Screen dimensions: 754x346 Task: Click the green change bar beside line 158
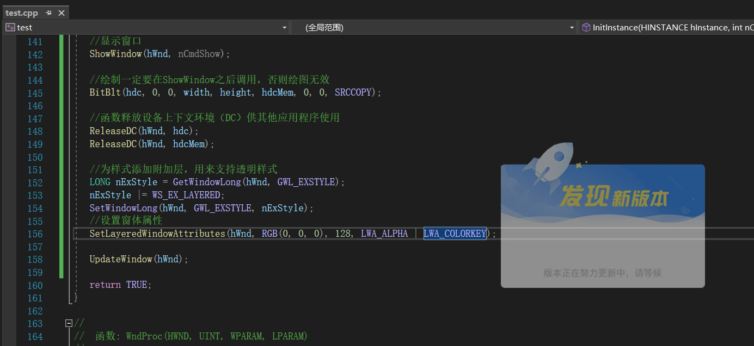(x=61, y=259)
